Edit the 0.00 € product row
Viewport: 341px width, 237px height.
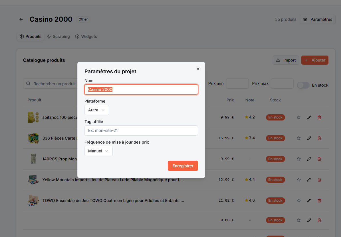(309, 220)
